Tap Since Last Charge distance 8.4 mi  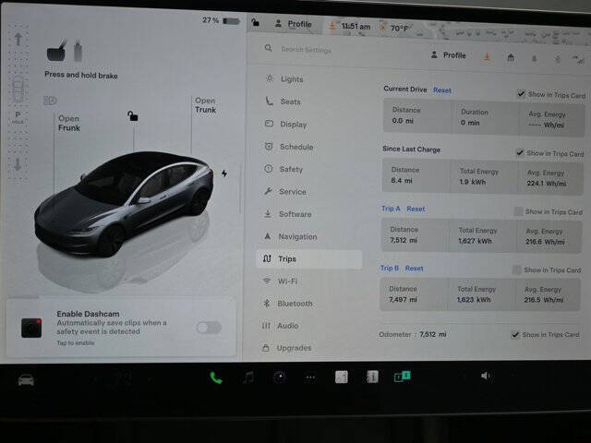[x=402, y=181]
